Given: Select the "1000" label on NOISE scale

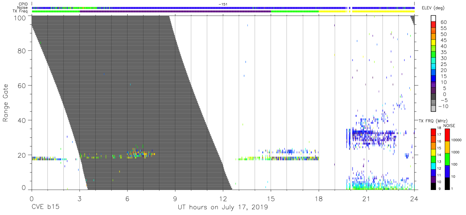Looking at the screenshot, I should click(456, 152).
